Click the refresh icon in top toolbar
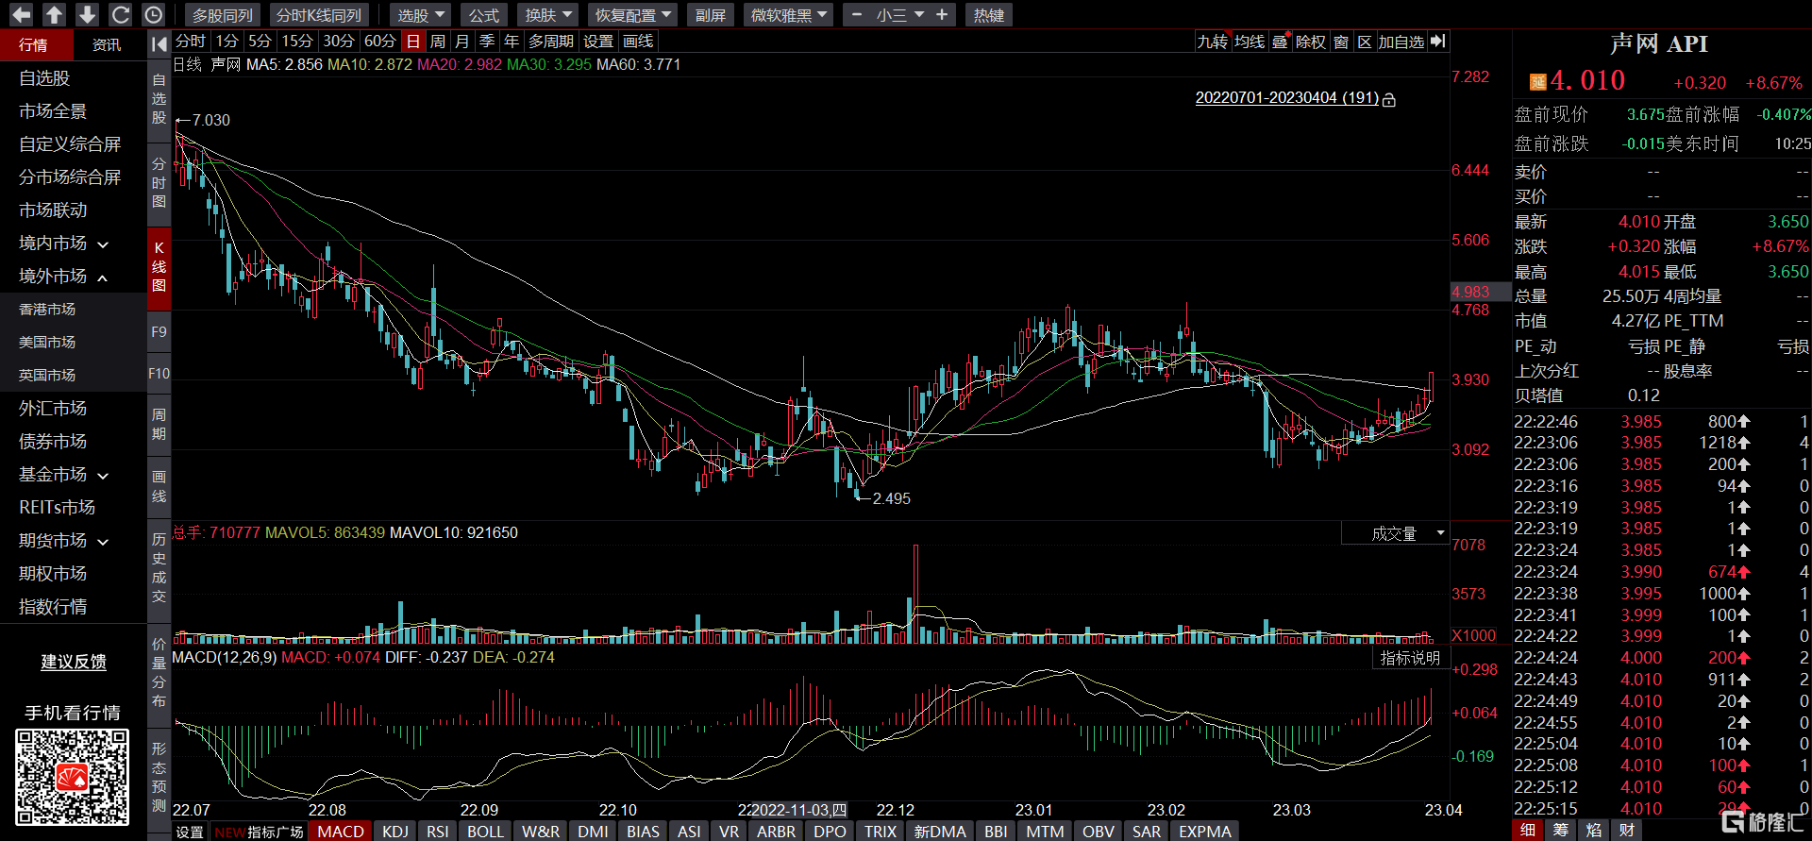 (120, 15)
